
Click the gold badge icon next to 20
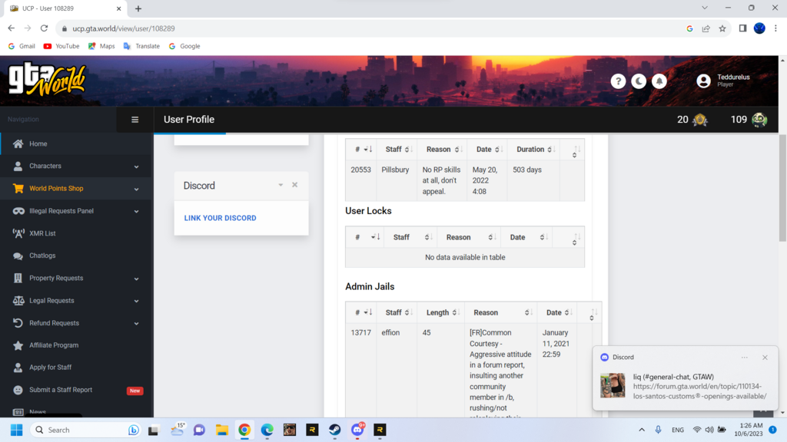point(699,119)
